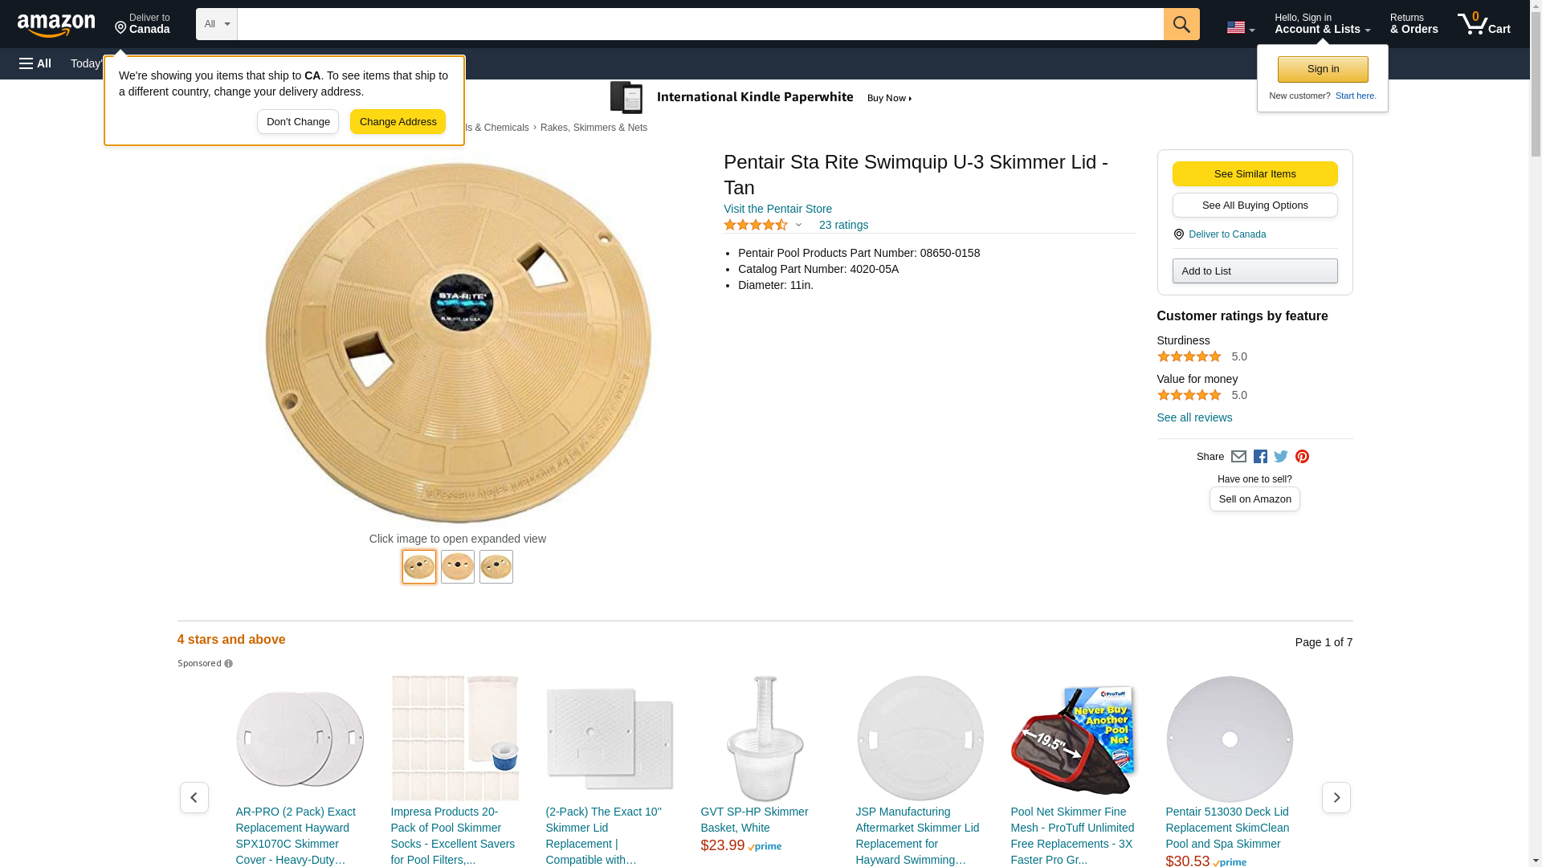Share the product on Twitter
Screen dimensions: 1542x867
click(x=1281, y=457)
